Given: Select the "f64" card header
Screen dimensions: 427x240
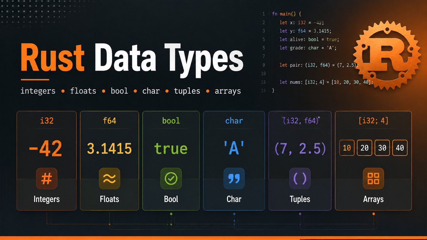Looking at the screenshot, I should (x=109, y=121).
